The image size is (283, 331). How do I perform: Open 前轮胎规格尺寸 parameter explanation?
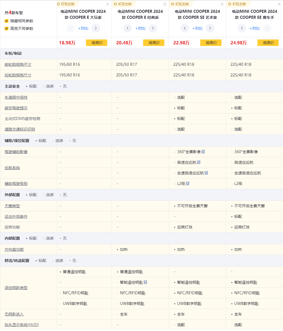[18, 65]
